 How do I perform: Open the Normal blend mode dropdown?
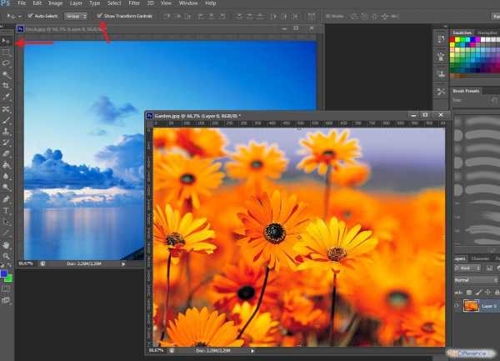click(477, 280)
